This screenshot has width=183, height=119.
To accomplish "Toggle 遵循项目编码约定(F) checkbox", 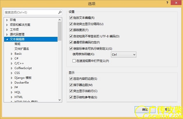I will 71,42.
